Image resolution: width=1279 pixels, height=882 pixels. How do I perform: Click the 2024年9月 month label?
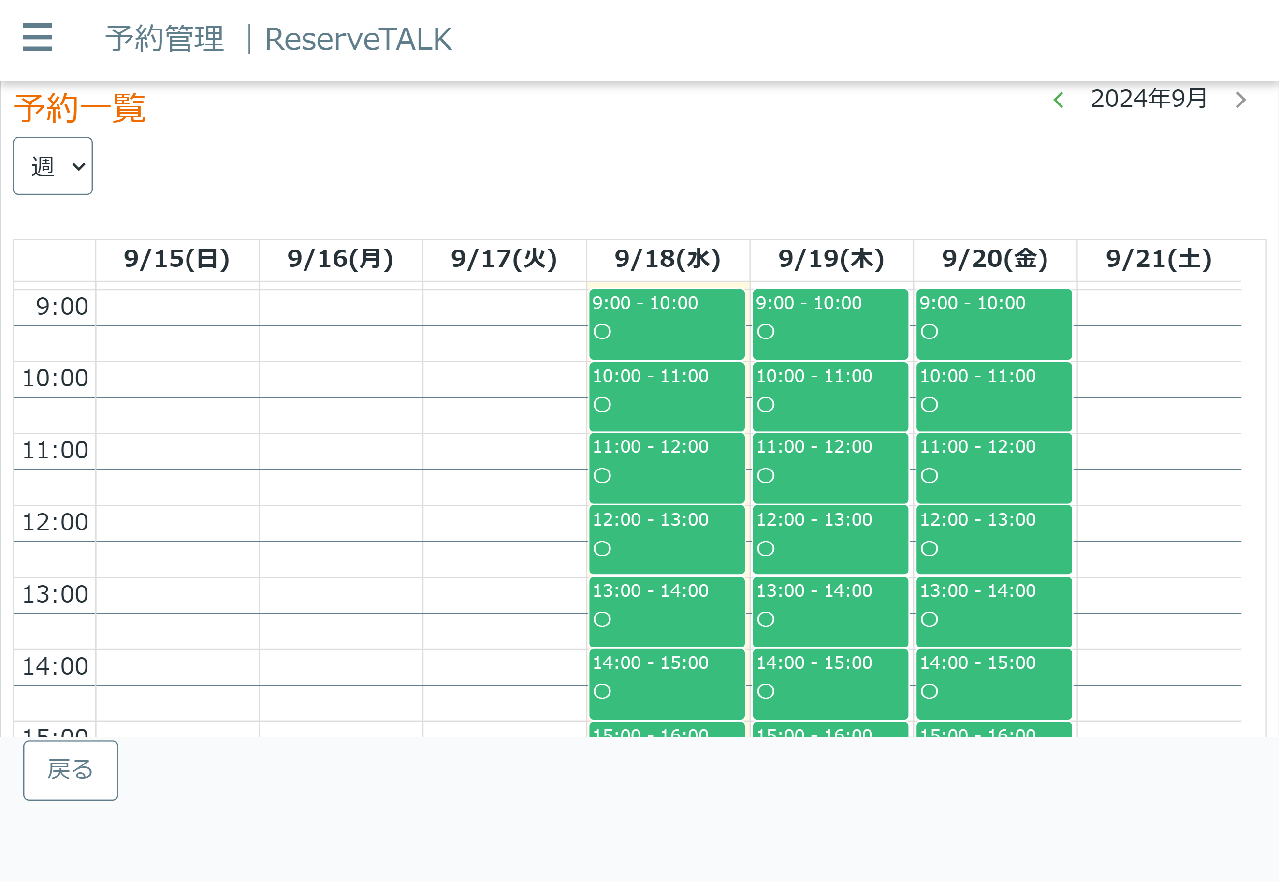click(x=1148, y=99)
